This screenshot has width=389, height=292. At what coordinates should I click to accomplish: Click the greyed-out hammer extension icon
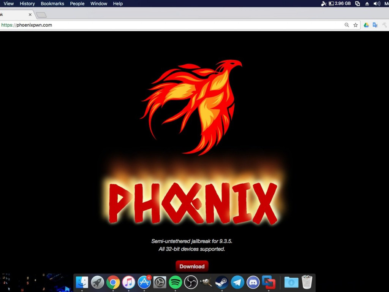tap(384, 25)
